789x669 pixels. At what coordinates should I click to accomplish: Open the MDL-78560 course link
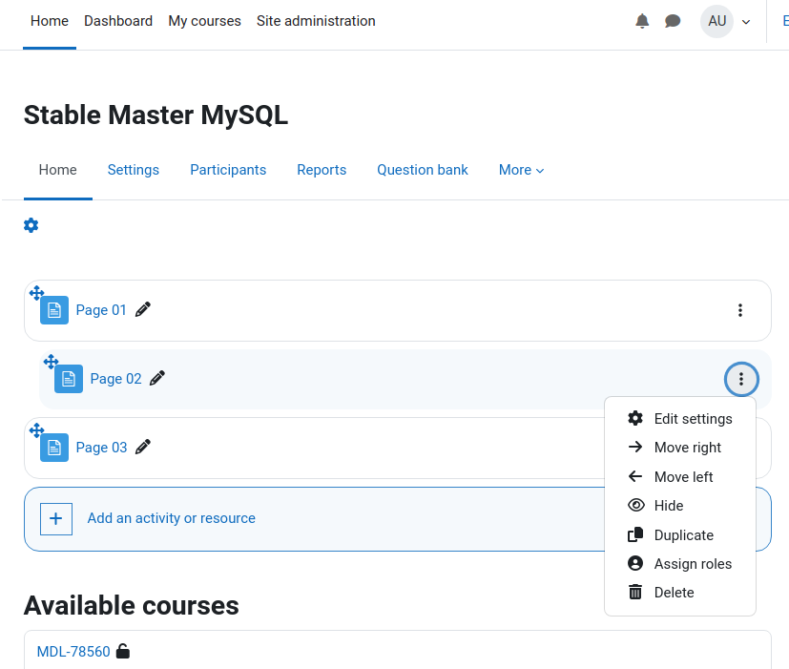coord(73,652)
